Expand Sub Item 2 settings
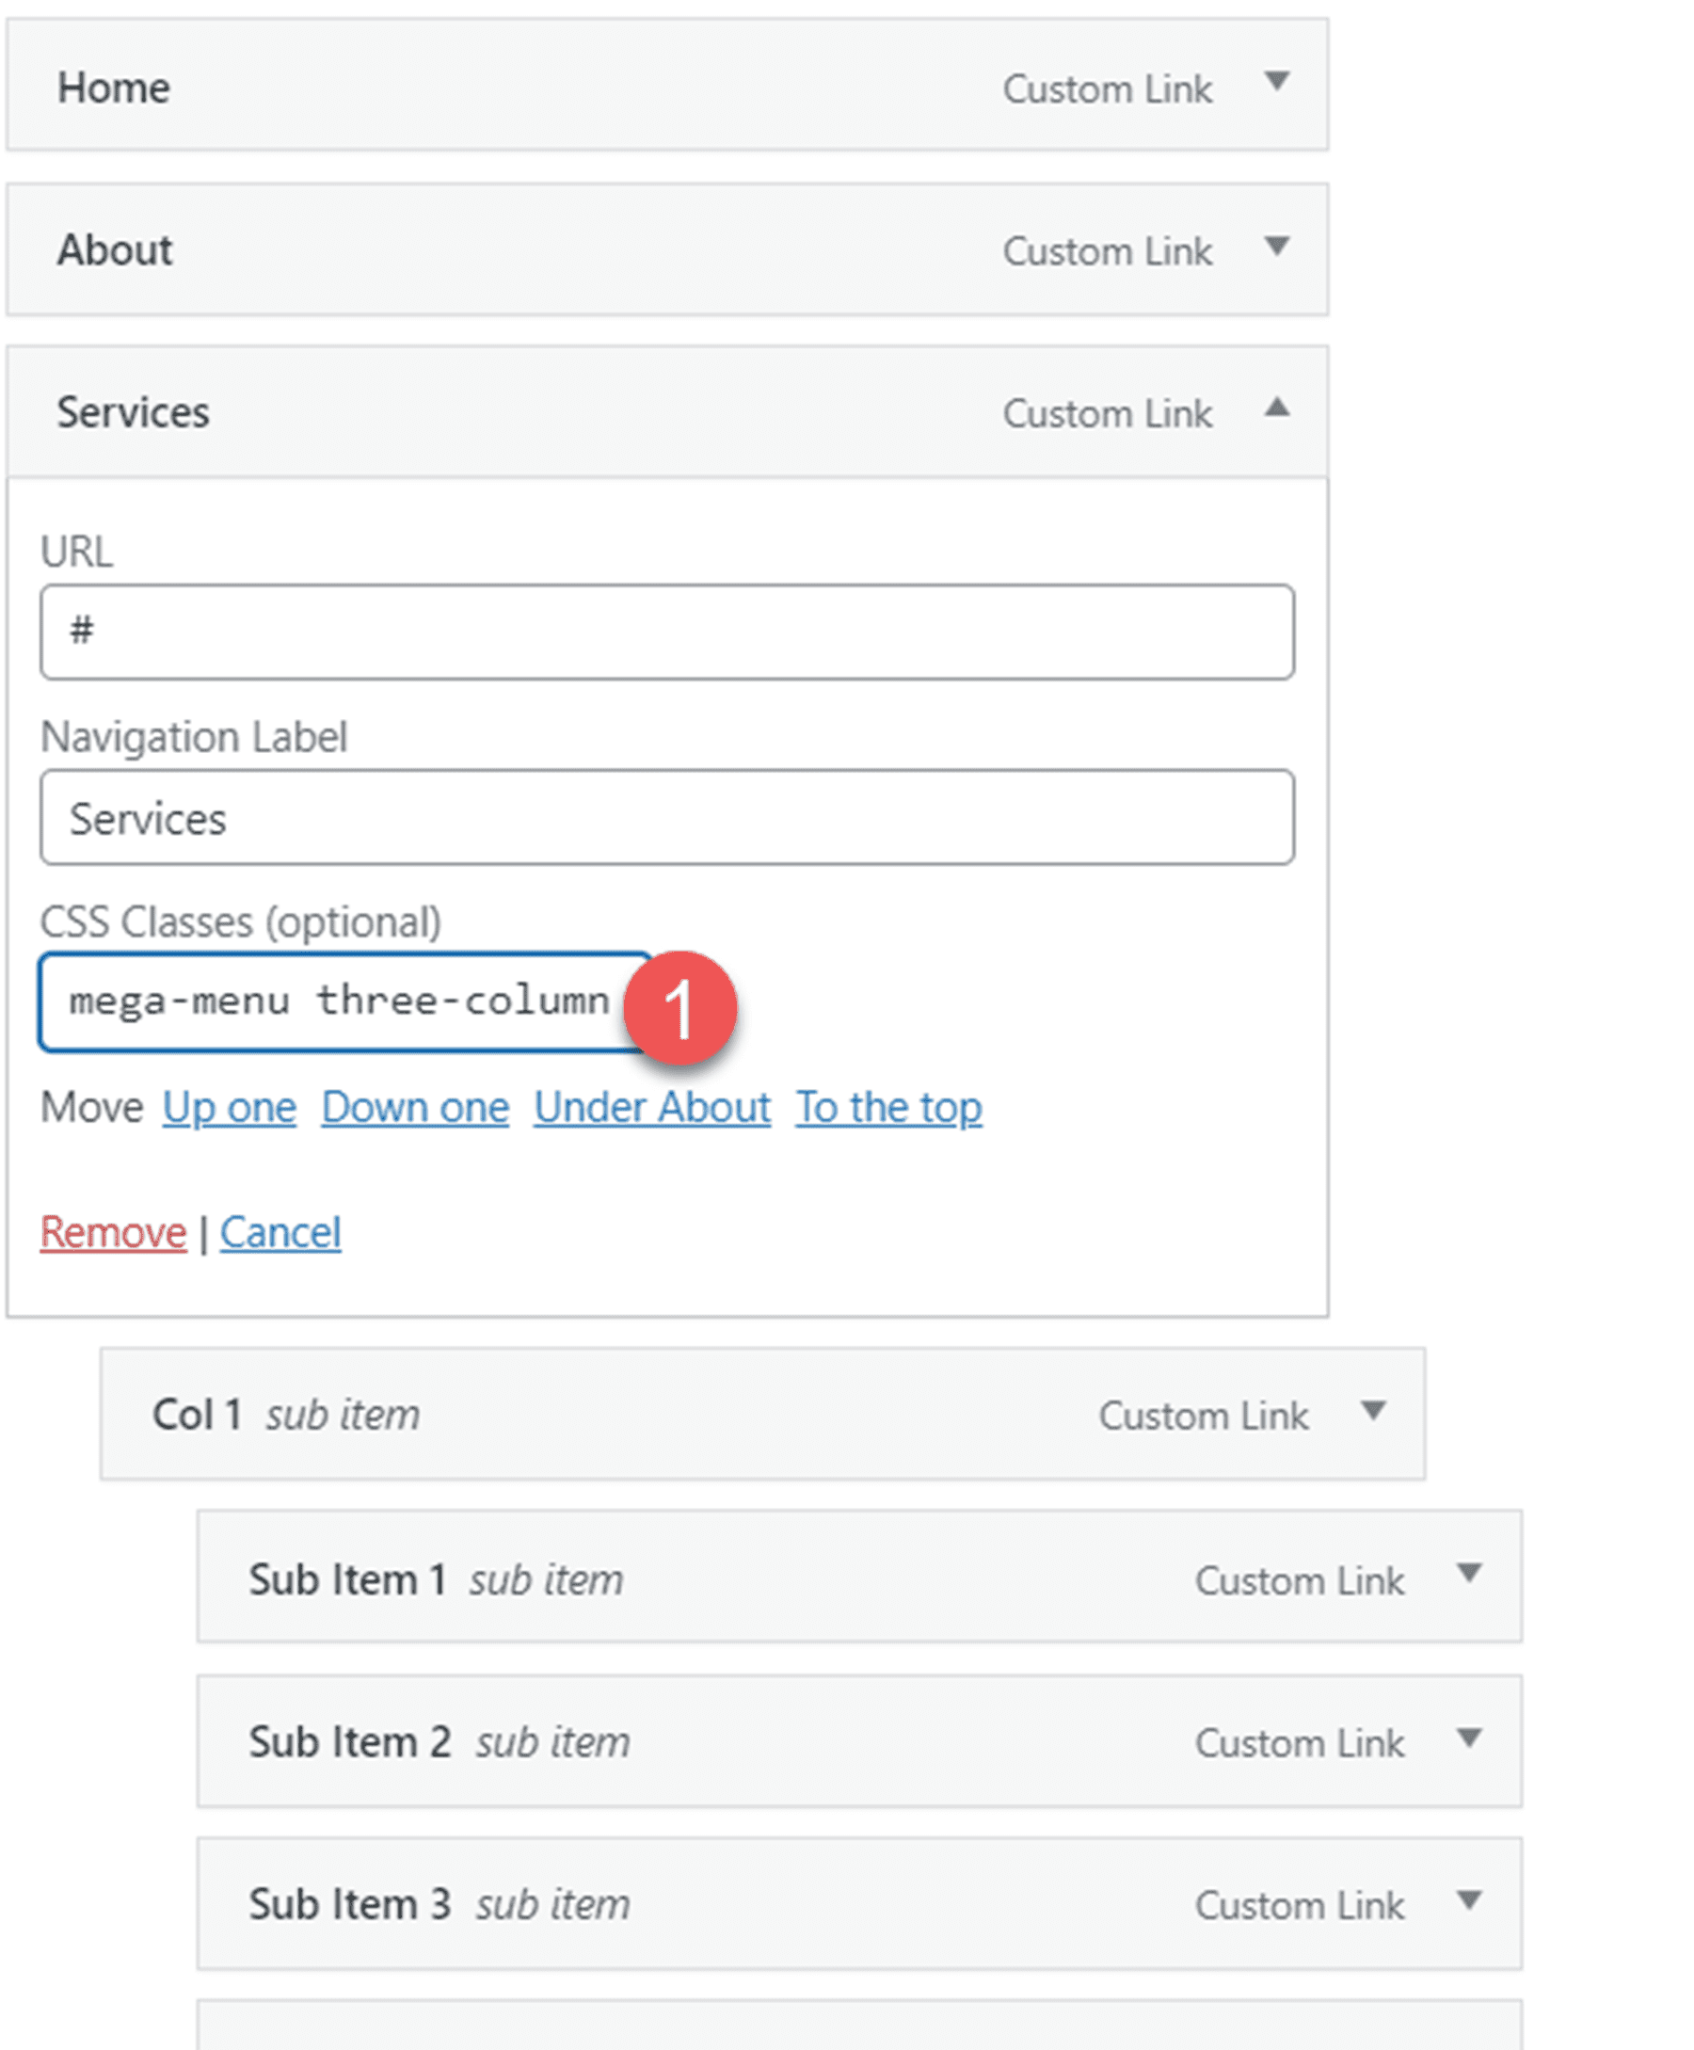The height and width of the screenshot is (2050, 1694). pos(1472,1740)
